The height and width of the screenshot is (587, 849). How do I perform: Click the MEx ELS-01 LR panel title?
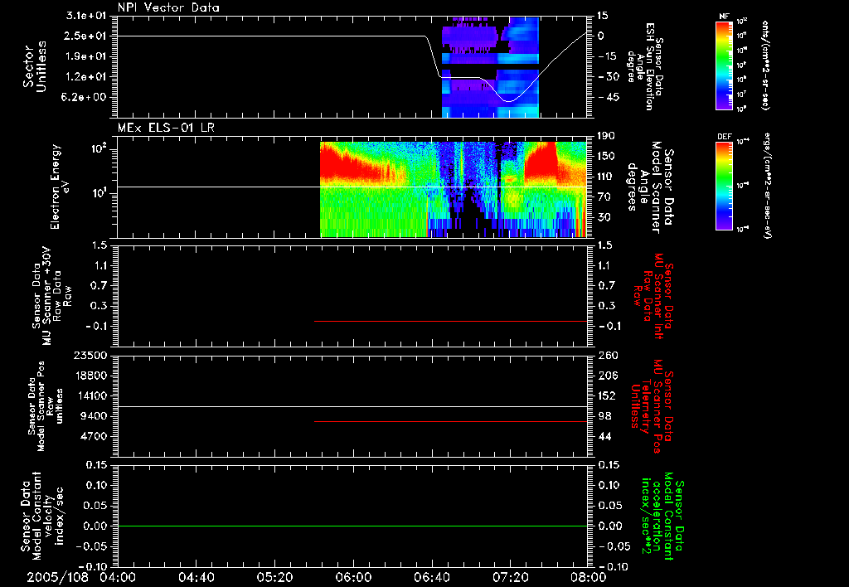click(x=166, y=128)
